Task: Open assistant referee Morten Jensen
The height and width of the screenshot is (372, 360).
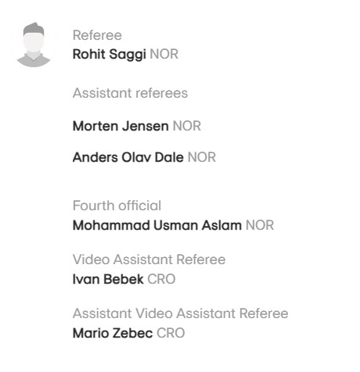Action: click(x=121, y=126)
